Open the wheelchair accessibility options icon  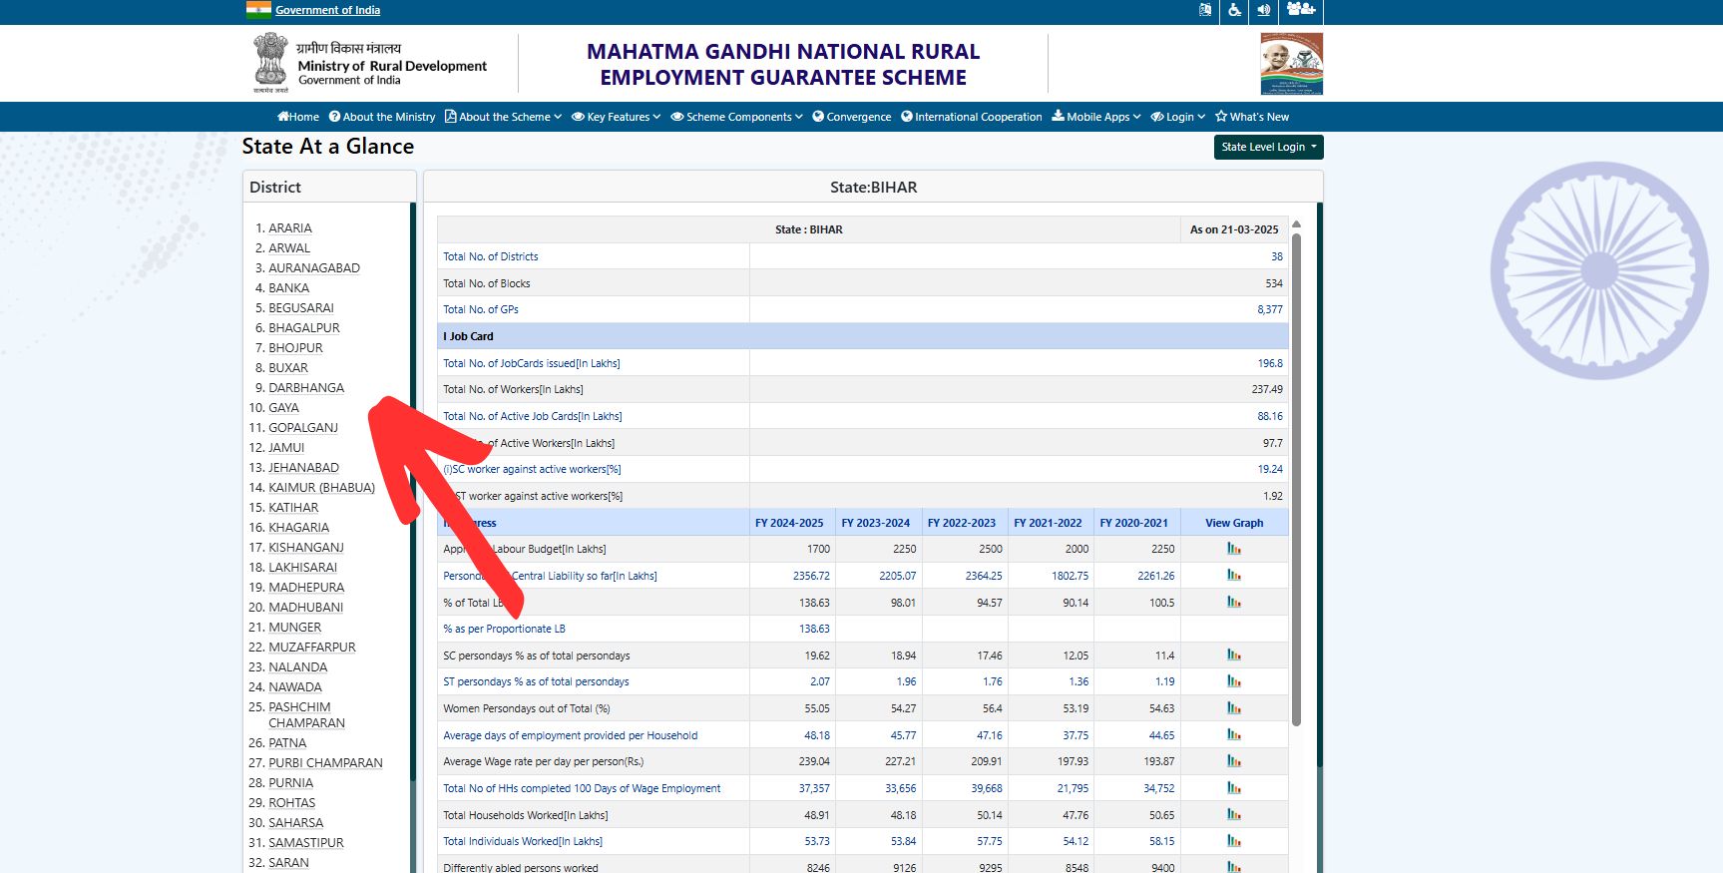click(1234, 10)
